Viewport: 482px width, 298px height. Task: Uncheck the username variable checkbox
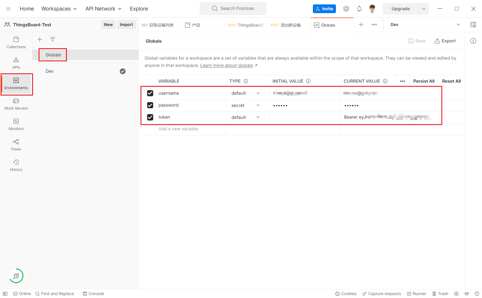(x=150, y=93)
